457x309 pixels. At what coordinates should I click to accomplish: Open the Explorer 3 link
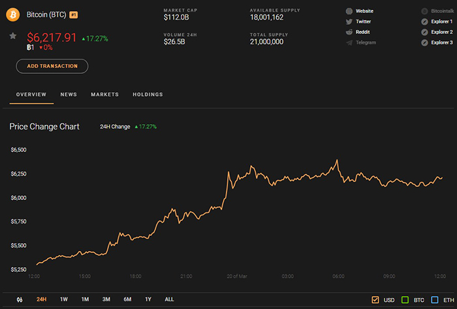click(442, 42)
